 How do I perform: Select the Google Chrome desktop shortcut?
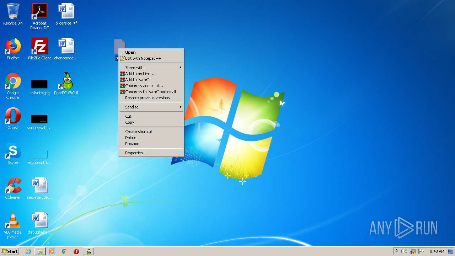pos(13,86)
